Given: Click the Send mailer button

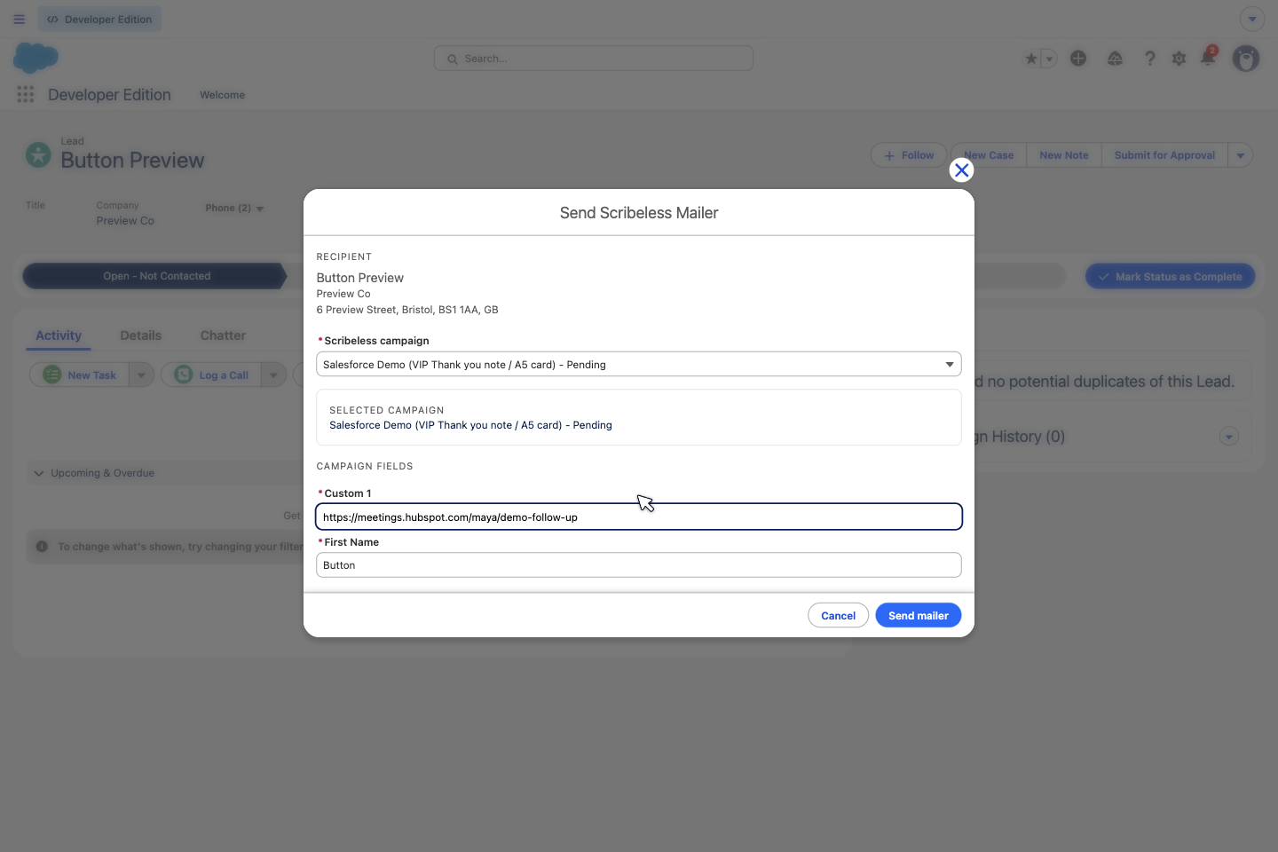Looking at the screenshot, I should tap(918, 615).
